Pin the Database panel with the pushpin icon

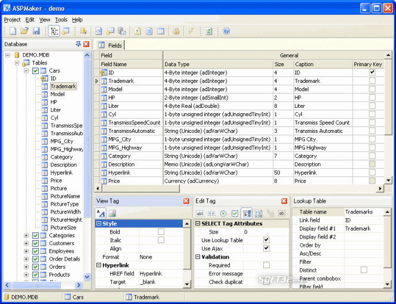pos(78,44)
